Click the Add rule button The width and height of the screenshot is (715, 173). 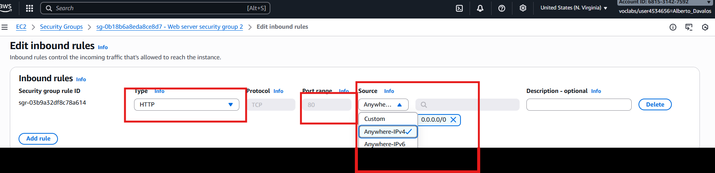[38, 139]
